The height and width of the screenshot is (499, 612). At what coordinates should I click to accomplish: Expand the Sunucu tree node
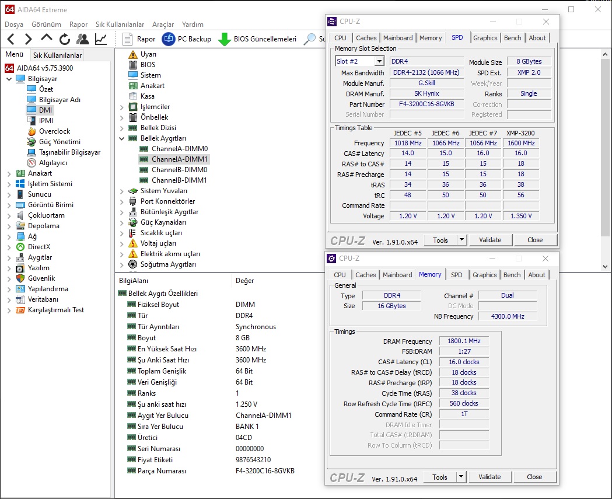click(x=9, y=194)
